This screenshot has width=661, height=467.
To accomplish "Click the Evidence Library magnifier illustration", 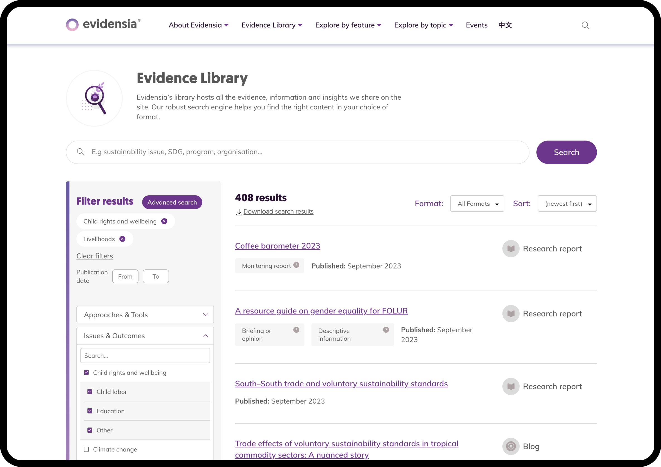I will coord(94,98).
